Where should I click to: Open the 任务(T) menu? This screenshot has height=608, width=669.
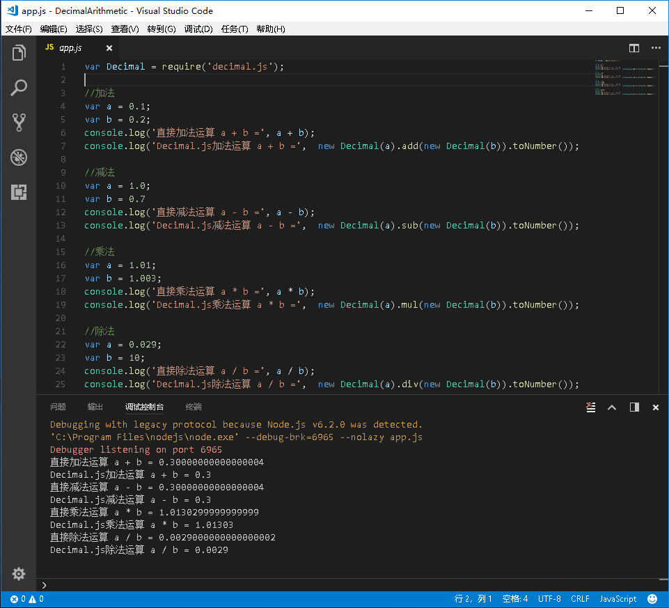point(235,29)
